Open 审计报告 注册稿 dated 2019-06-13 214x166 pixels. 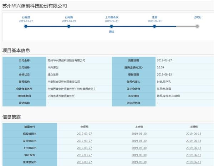click(194, 155)
